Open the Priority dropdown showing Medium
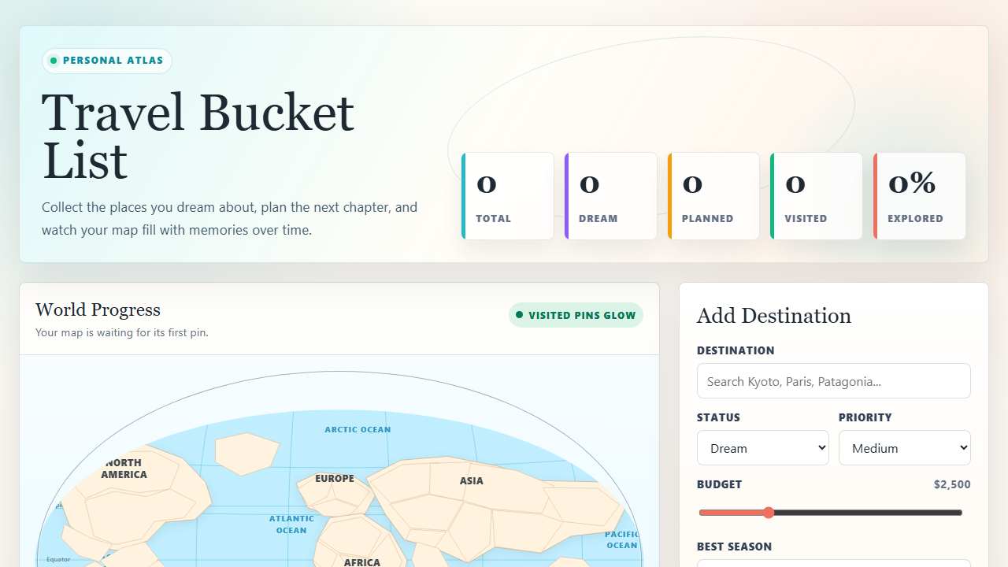1008x567 pixels. 905,448
